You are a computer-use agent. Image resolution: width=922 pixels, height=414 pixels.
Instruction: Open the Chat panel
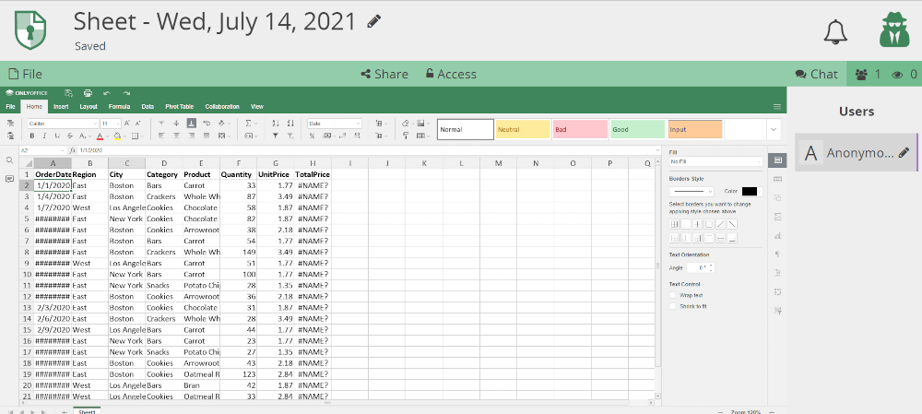point(816,74)
